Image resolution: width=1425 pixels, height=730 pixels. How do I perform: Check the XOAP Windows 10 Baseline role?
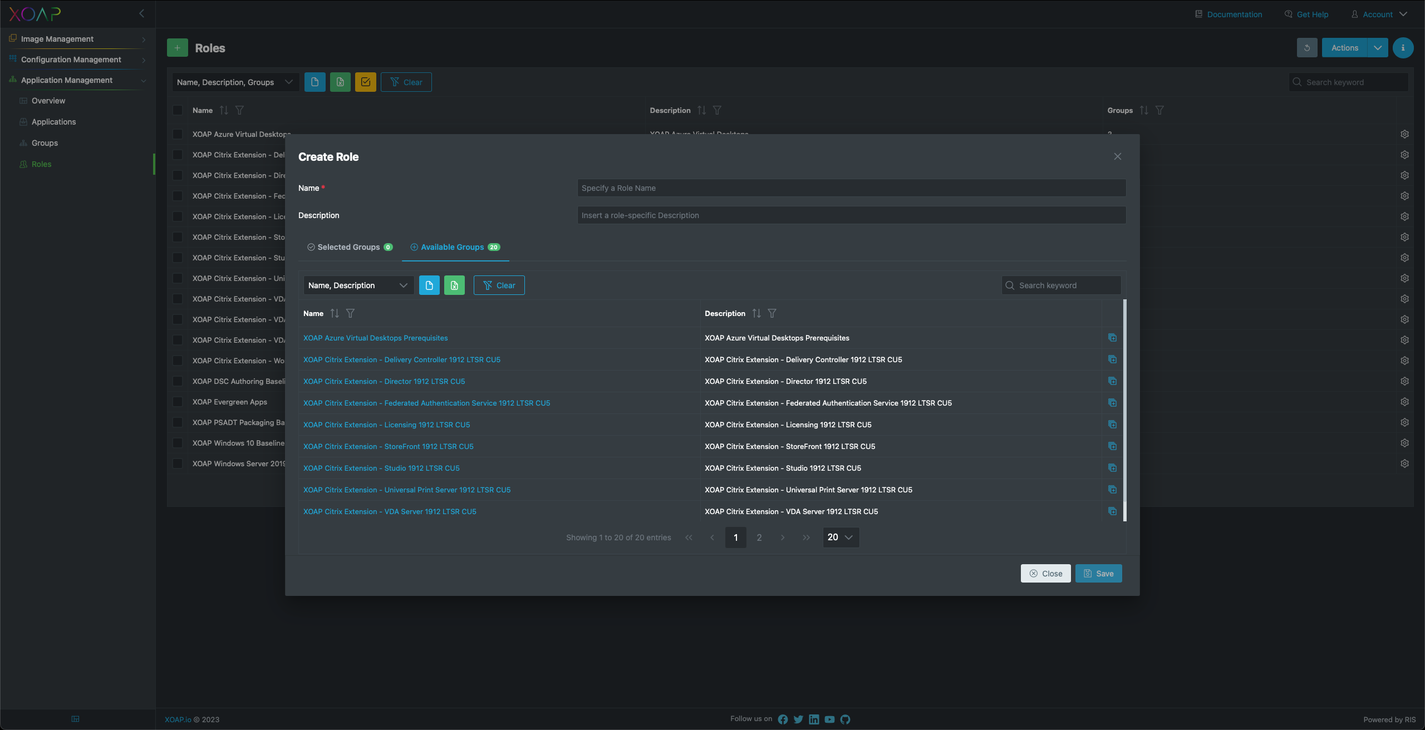178,443
